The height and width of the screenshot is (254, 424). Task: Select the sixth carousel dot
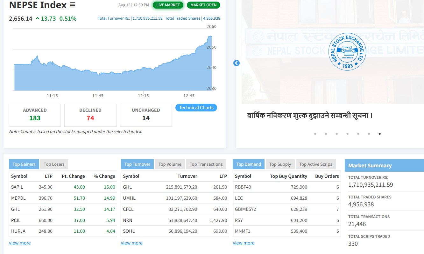(x=369, y=134)
